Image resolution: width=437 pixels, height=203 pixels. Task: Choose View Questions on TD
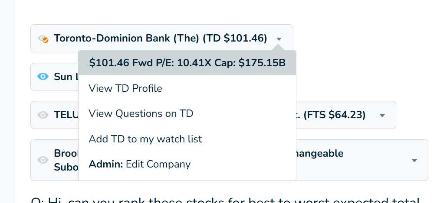141,113
